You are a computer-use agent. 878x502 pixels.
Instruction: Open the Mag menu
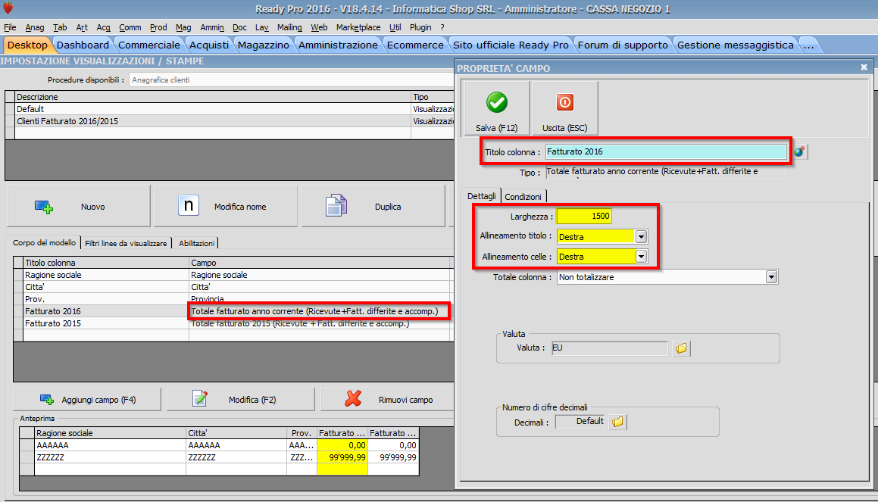(183, 27)
